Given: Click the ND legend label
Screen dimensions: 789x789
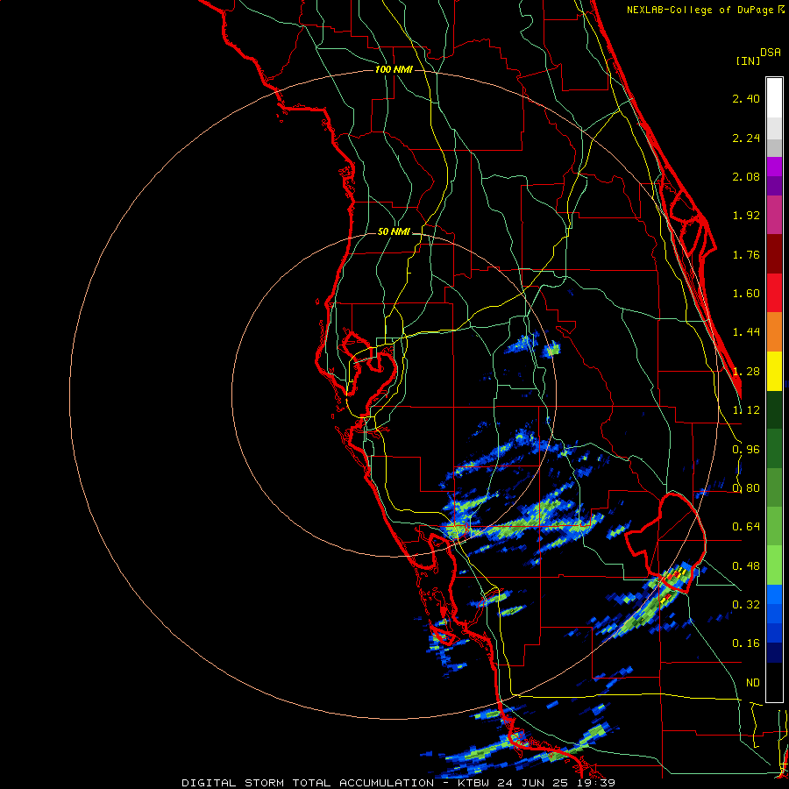Looking at the screenshot, I should coord(753,683).
